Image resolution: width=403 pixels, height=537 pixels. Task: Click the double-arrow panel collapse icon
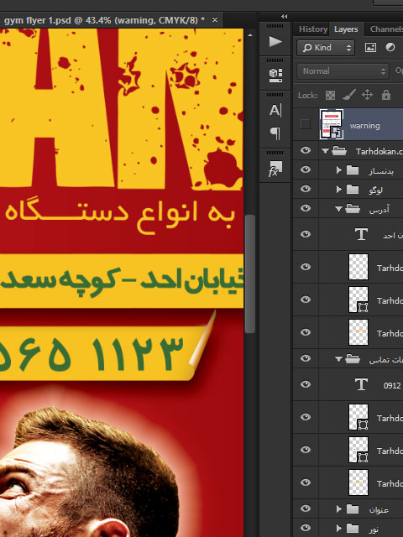point(284,17)
